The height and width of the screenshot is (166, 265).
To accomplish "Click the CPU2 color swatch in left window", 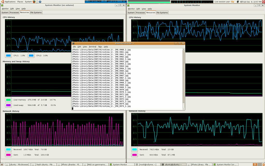I will click(x=31, y=56).
